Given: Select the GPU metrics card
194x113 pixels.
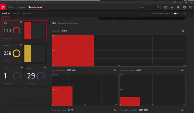Looking at the screenshot, I should (x=24, y=31).
